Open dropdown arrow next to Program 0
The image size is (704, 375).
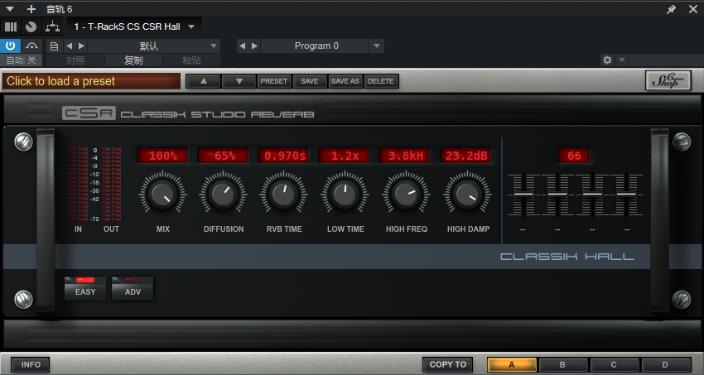click(x=377, y=46)
